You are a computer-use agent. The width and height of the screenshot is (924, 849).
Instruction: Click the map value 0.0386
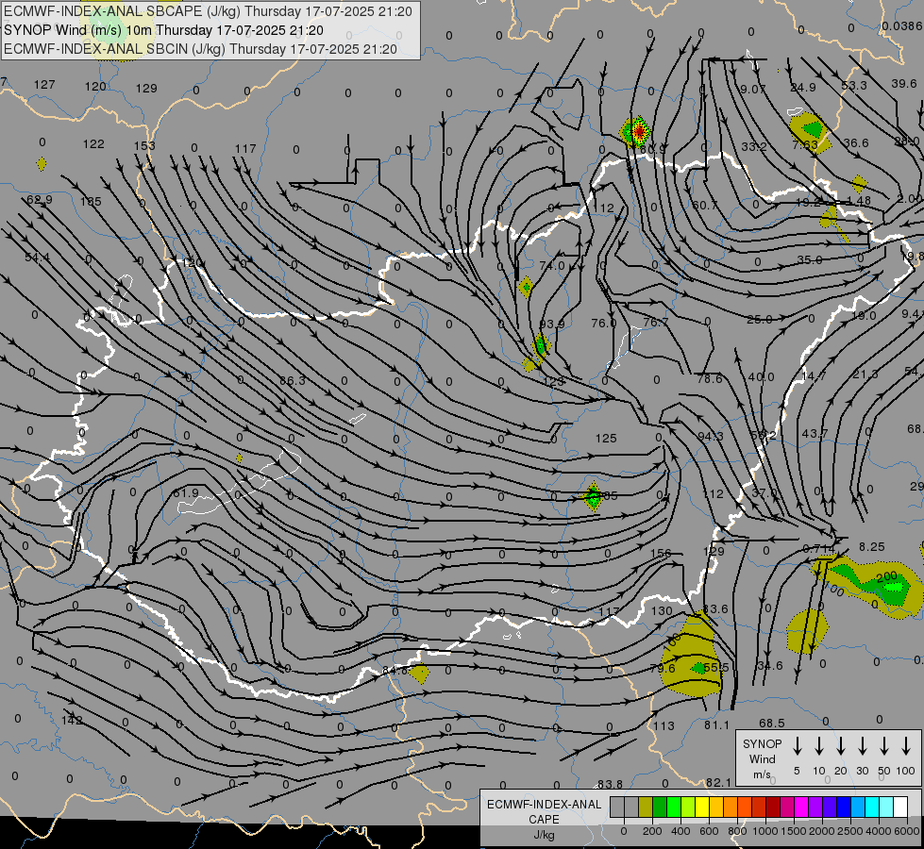point(902,25)
